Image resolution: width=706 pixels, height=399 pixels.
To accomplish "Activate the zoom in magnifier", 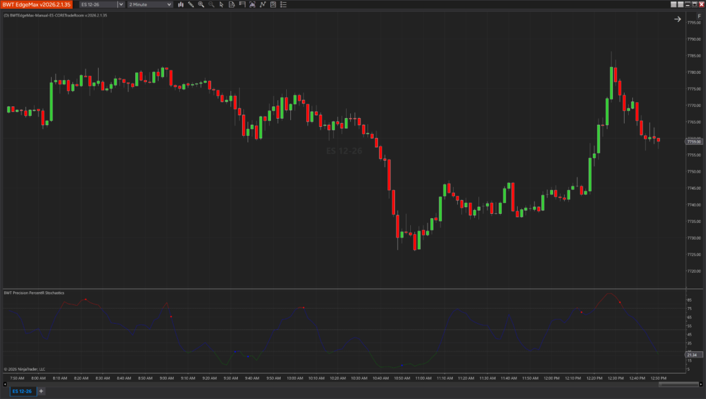I will coord(201,5).
